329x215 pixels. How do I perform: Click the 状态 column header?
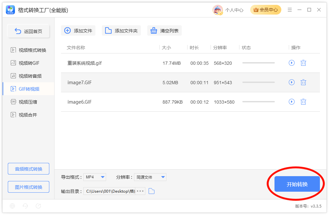point(246,48)
